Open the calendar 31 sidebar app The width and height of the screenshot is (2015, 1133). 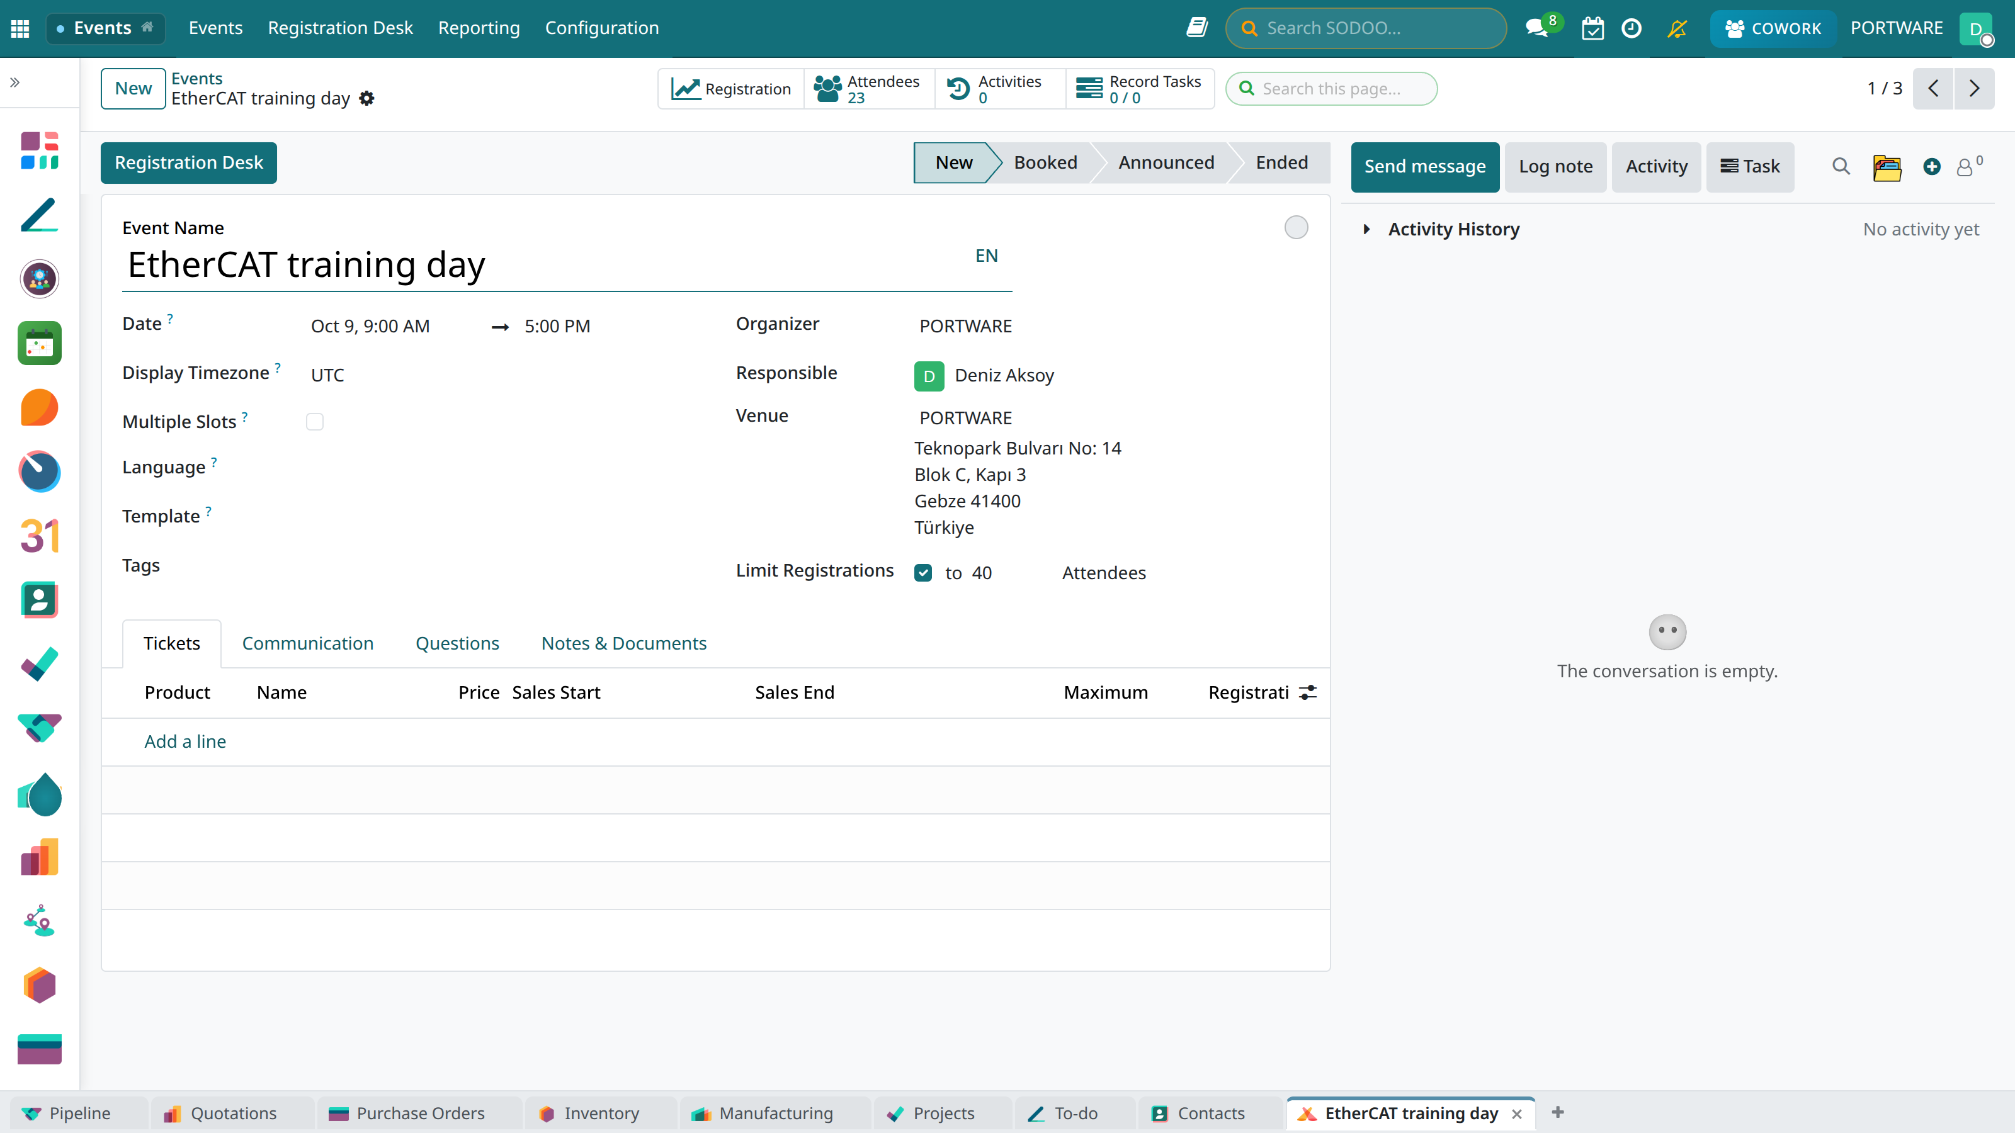click(40, 536)
